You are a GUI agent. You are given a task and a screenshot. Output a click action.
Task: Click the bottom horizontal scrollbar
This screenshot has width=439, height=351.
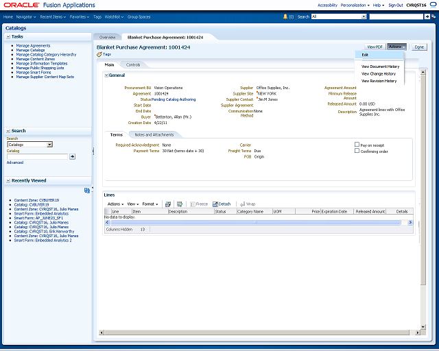click(257, 332)
